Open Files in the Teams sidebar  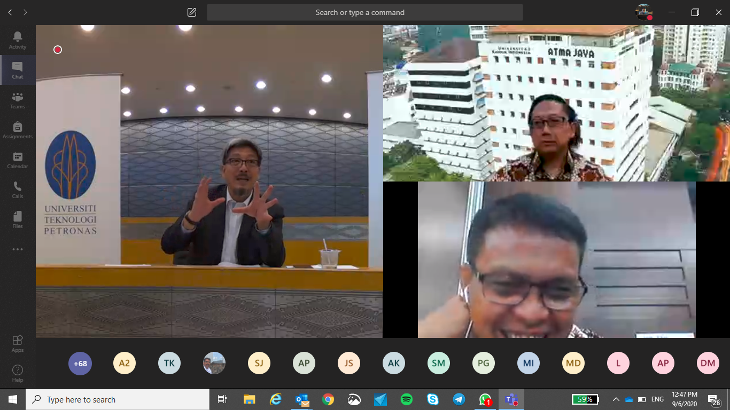pos(18,219)
